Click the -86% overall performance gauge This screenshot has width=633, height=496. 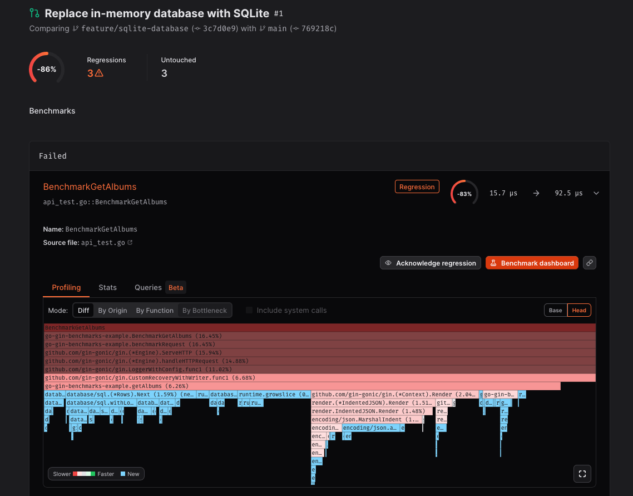[46, 69]
